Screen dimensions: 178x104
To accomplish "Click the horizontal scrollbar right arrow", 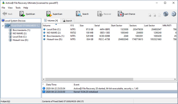I will coord(175,79).
